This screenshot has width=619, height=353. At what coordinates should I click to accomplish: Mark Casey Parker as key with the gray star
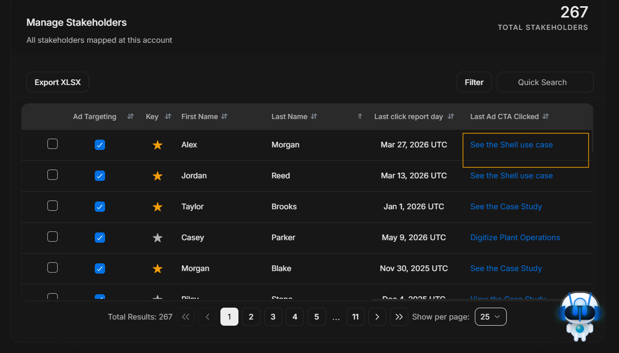(x=158, y=238)
